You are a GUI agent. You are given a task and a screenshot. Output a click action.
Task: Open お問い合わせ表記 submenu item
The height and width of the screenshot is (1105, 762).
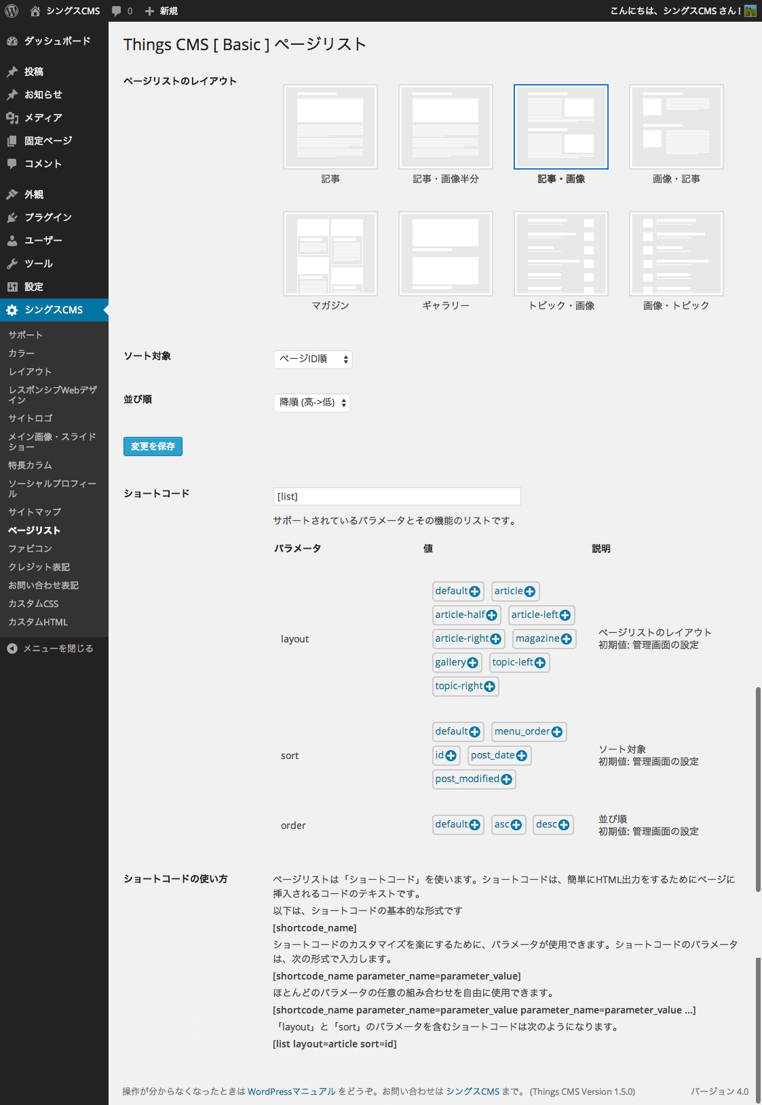(54, 585)
